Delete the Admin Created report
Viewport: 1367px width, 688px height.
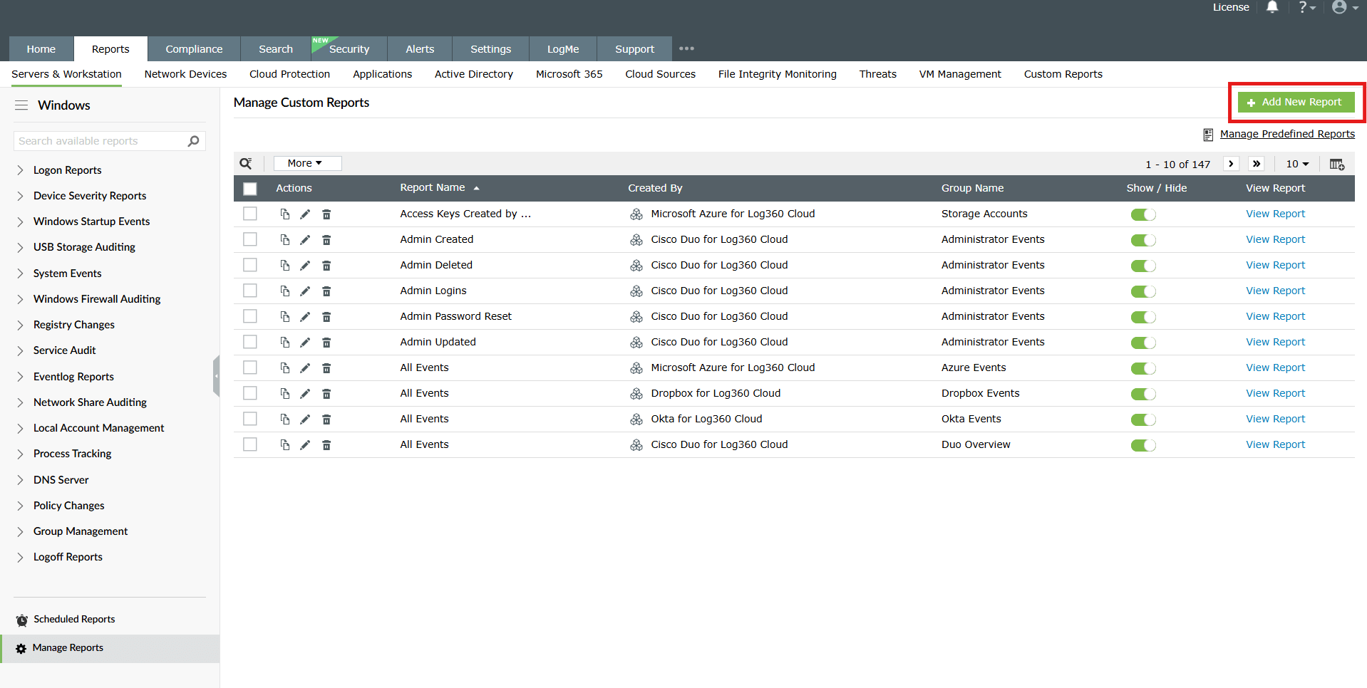[326, 240]
